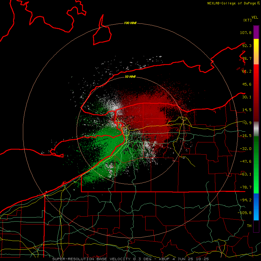Click the -94.2 legend value
The width and height of the screenshot is (261, 261).
point(246,200)
